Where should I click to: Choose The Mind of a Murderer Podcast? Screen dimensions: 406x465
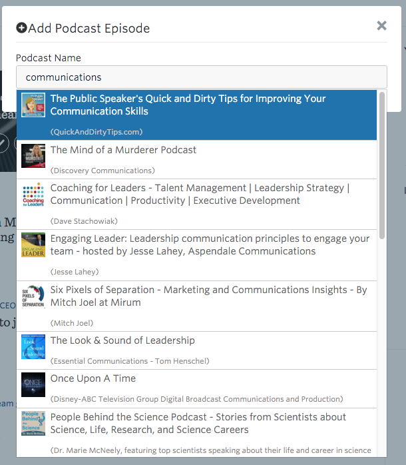(x=196, y=159)
